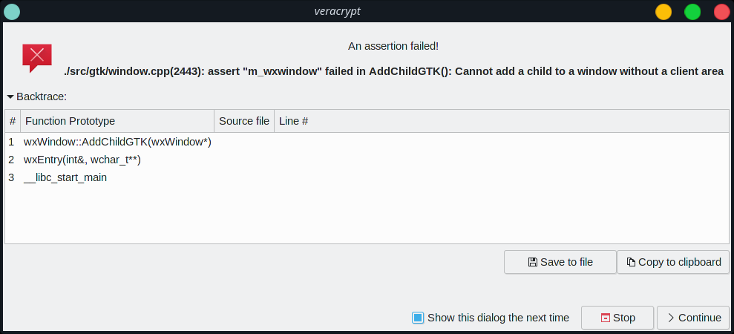This screenshot has height=334, width=734.
Task: Click the green maximize circle
Action: click(692, 12)
